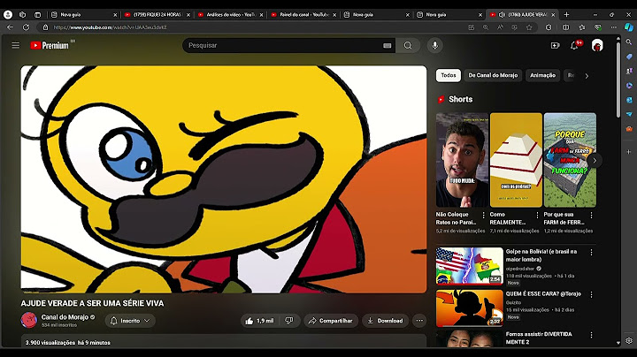The width and height of the screenshot is (637, 357).
Task: Open options for Por que sua FARM short
Action: tap(591, 215)
